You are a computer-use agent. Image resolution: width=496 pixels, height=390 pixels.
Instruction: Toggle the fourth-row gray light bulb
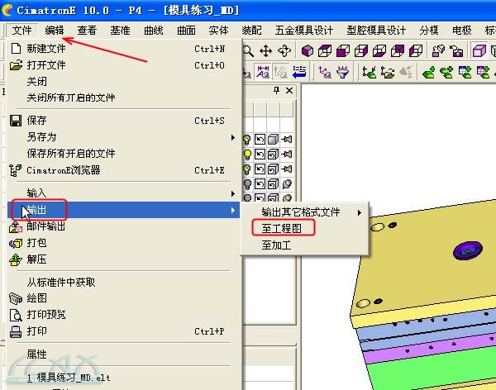point(247,184)
